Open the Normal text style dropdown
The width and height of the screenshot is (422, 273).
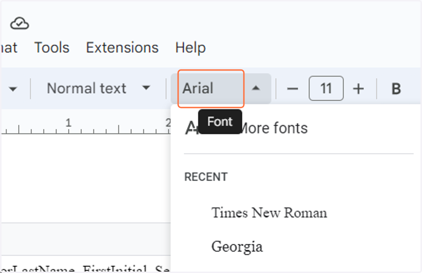(98, 88)
